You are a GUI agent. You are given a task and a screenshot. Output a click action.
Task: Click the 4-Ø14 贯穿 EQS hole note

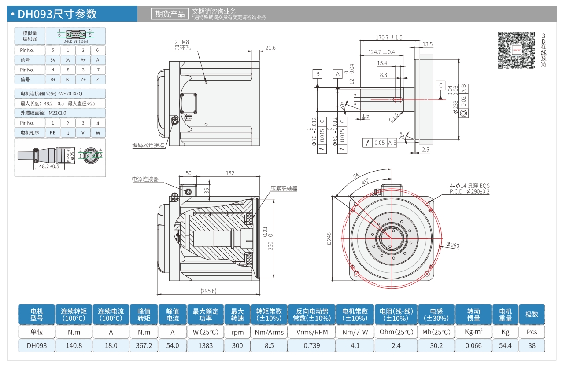coord(470,186)
